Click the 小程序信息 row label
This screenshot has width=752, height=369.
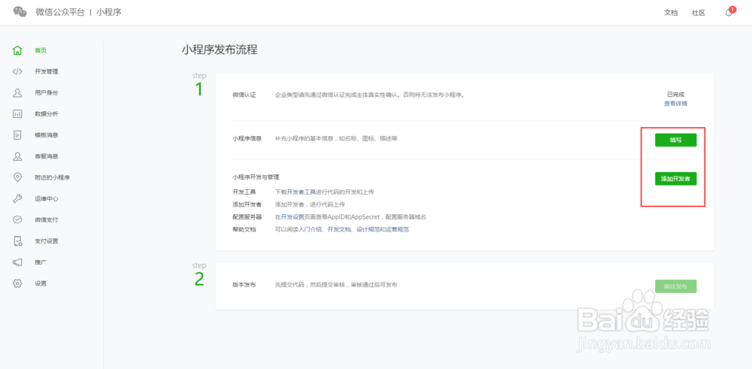click(x=247, y=138)
